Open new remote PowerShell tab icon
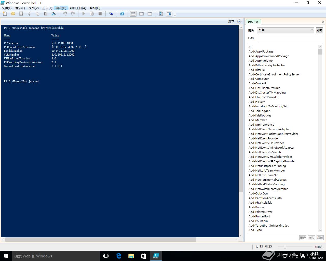 [x=111, y=14]
